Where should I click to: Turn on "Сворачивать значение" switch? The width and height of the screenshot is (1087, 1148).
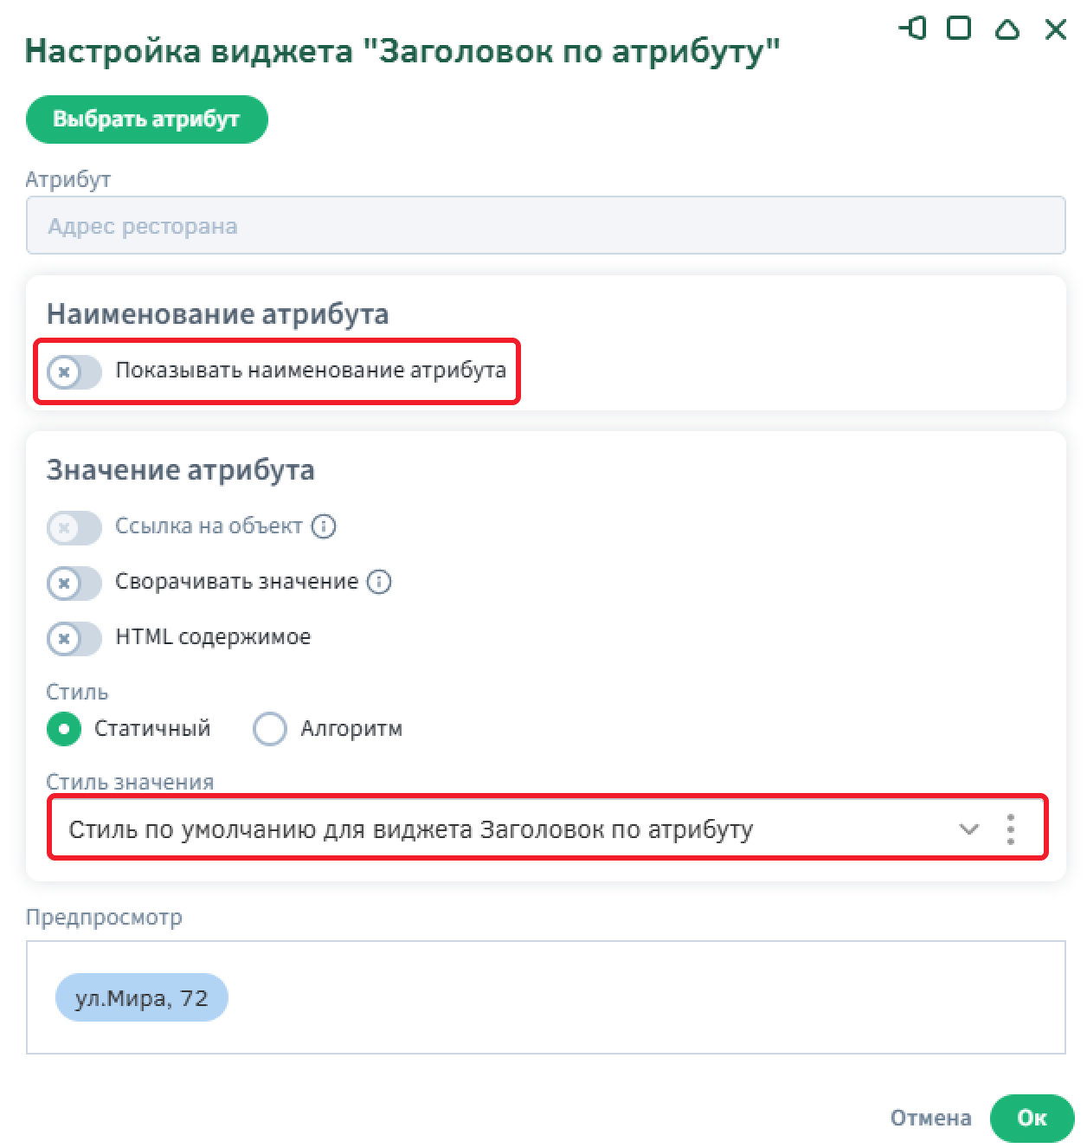point(74,583)
